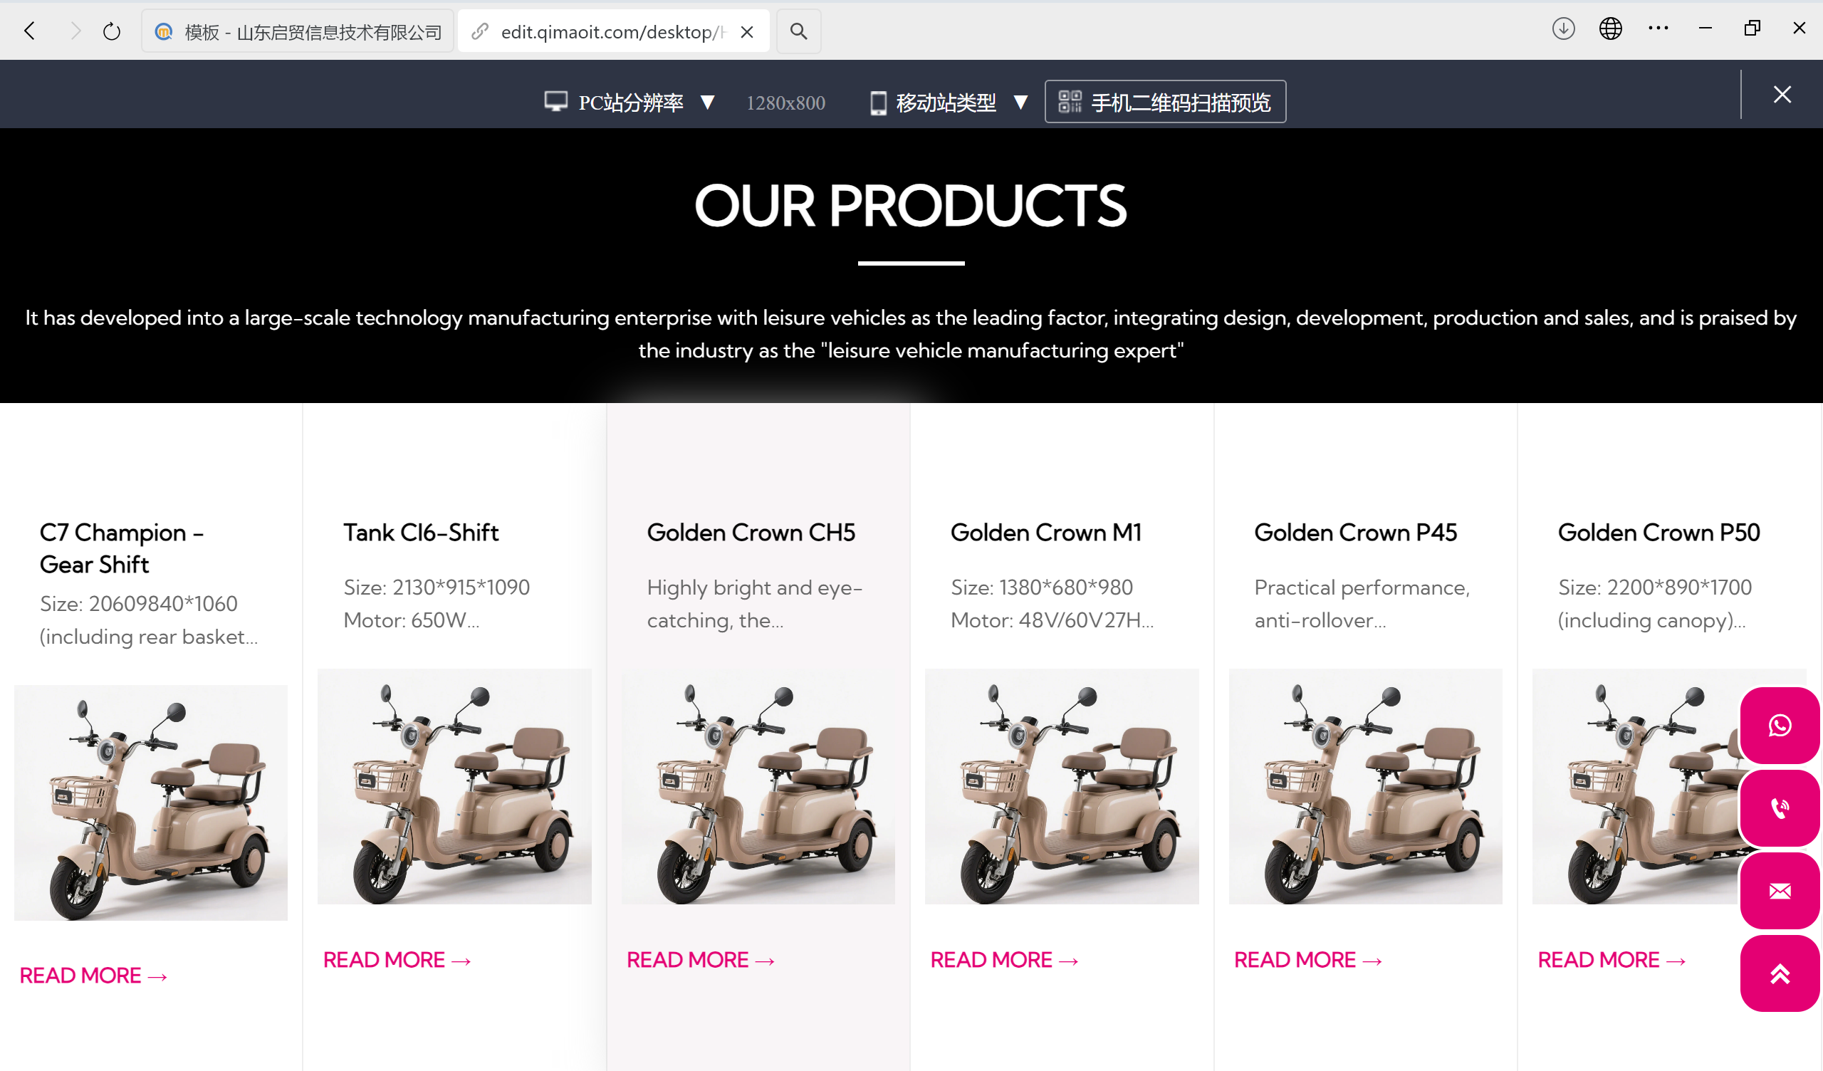Open the browser three-dots menu
Screen dimensions: 1823x1071
pyautogui.click(x=1658, y=29)
